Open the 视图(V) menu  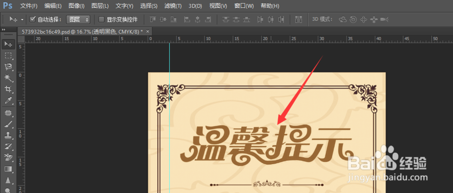(x=218, y=5)
